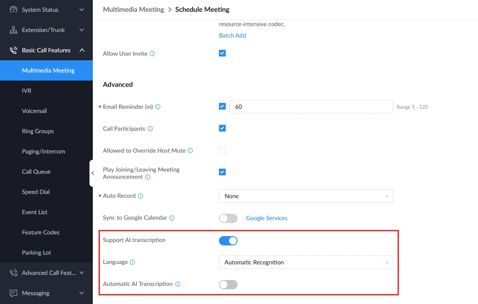Click info icon beside Email Reminder (m)
Viewport: 478px width, 304px height.
pos(158,107)
